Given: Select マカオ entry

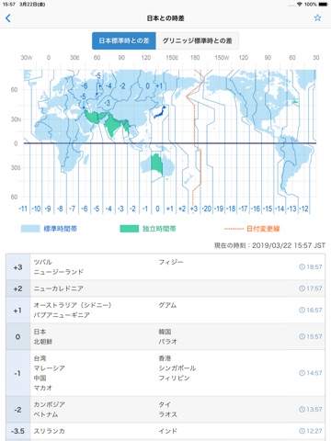Looking at the screenshot, I should pos(43,388).
